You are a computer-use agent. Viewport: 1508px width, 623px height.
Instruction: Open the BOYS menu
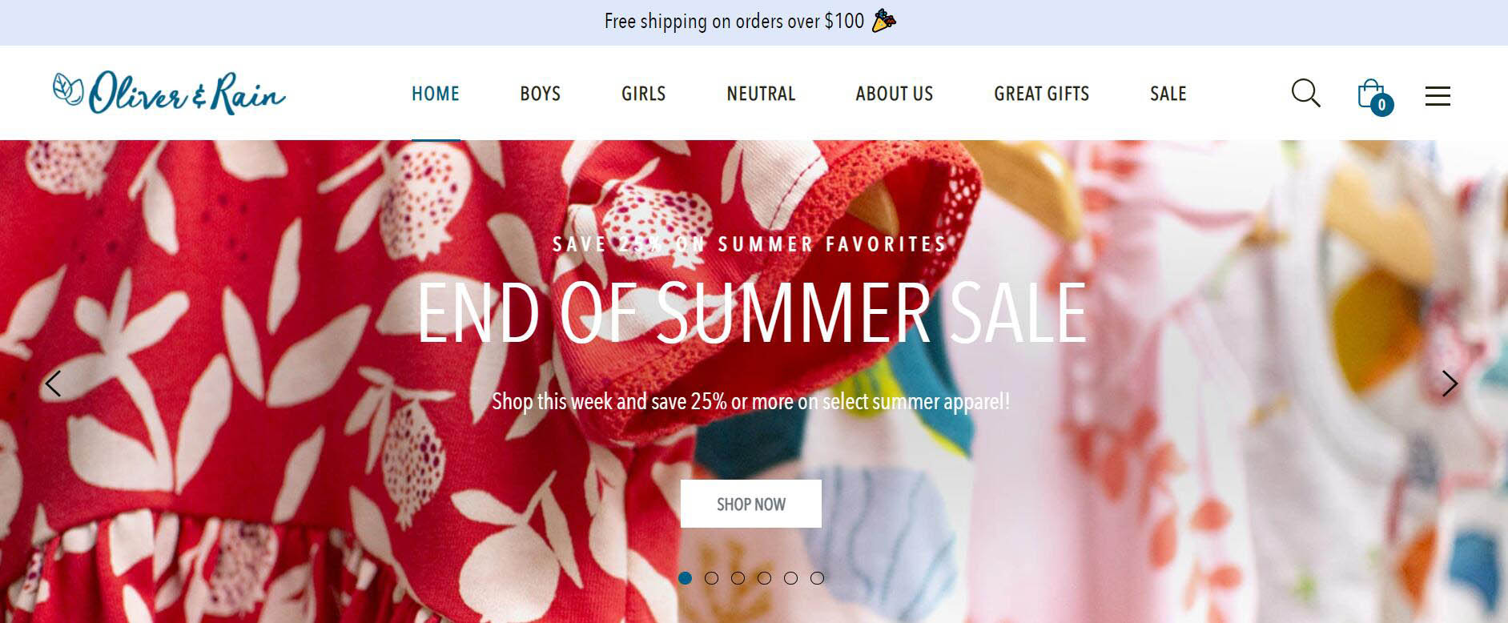(541, 94)
